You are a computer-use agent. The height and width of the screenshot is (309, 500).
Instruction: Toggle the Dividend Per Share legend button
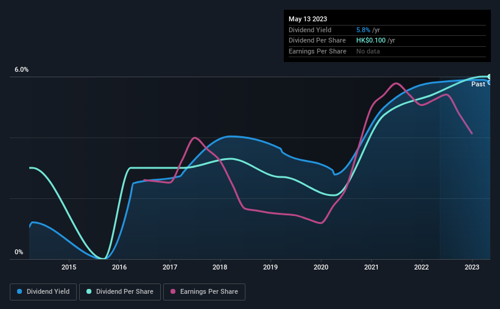[x=120, y=292]
